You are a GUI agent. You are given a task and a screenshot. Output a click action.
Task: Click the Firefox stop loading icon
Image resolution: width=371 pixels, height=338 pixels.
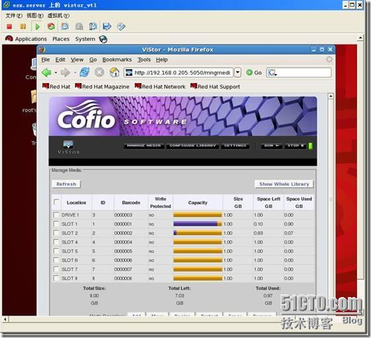coord(99,72)
